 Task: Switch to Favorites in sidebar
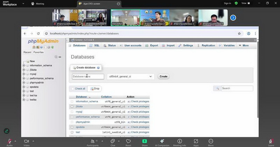[x=38, y=52]
